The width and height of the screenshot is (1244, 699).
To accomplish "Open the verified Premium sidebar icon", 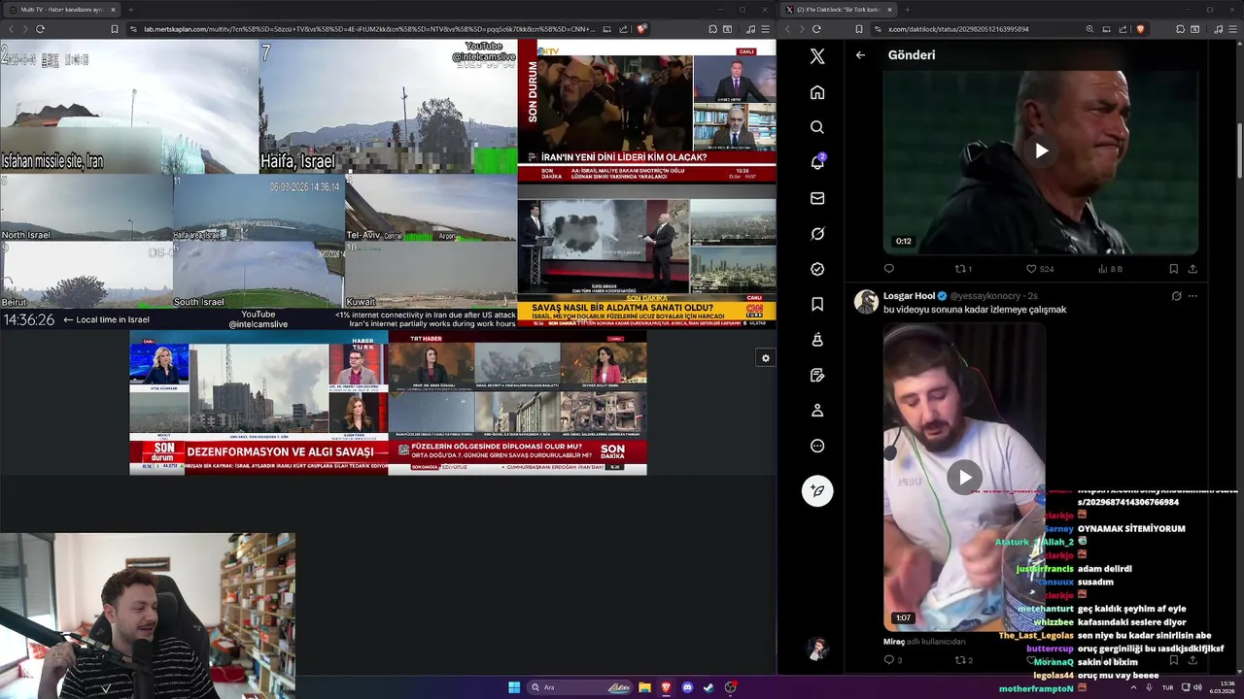I will point(817,269).
